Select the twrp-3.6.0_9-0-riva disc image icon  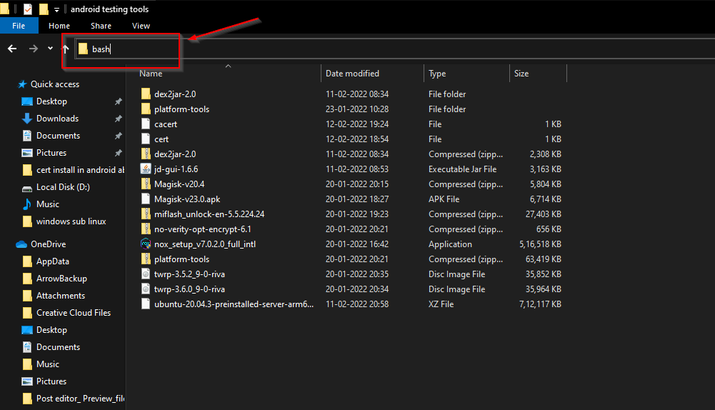146,289
